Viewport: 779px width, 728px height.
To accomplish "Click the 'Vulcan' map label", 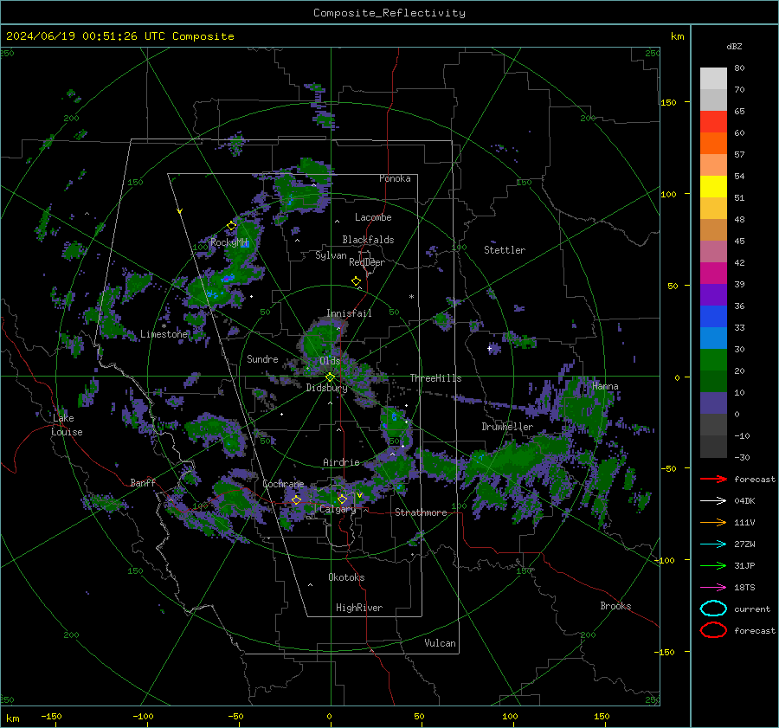I will click(441, 643).
